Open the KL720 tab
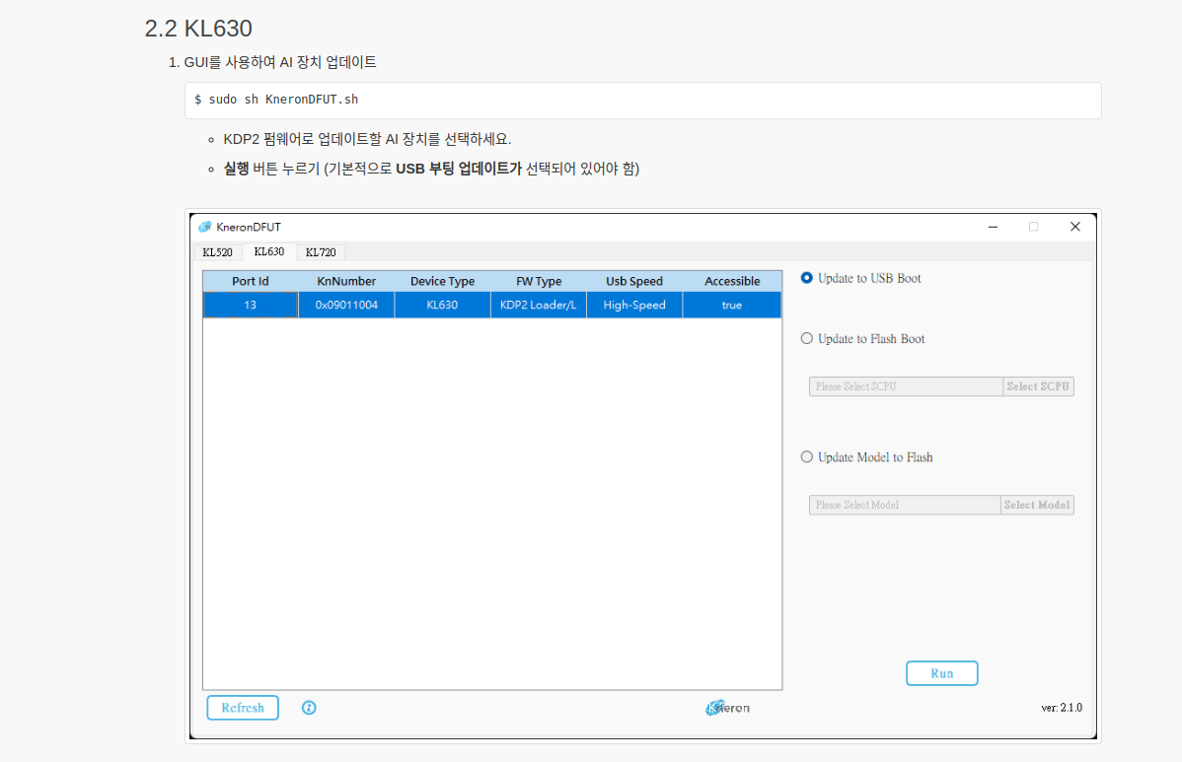The width and height of the screenshot is (1182, 762). [x=321, y=252]
